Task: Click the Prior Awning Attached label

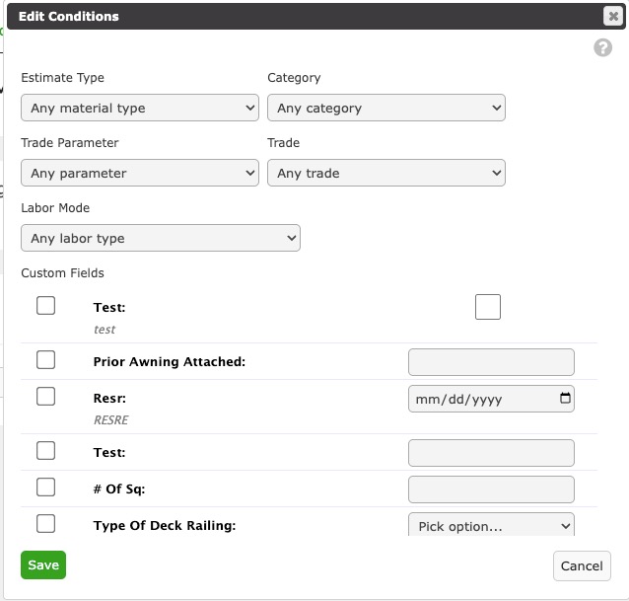Action: tap(170, 362)
